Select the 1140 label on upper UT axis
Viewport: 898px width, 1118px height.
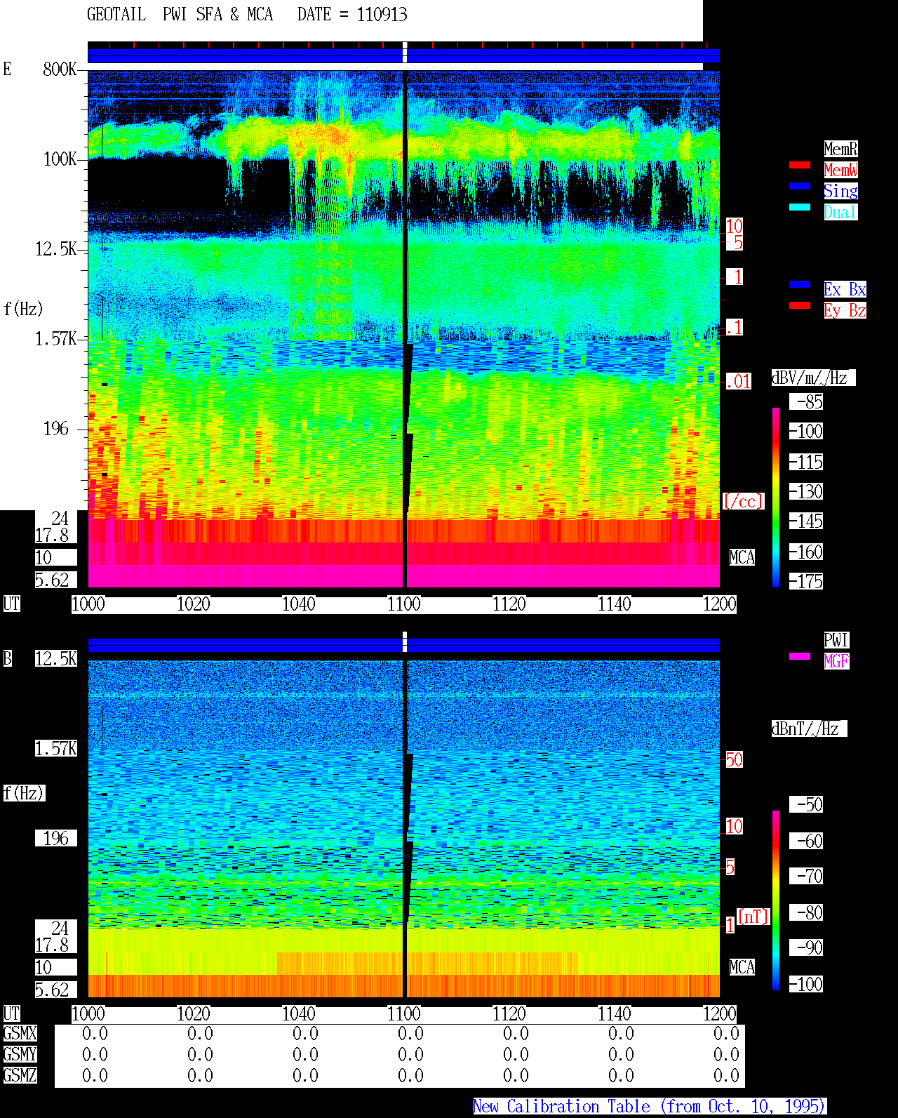615,604
